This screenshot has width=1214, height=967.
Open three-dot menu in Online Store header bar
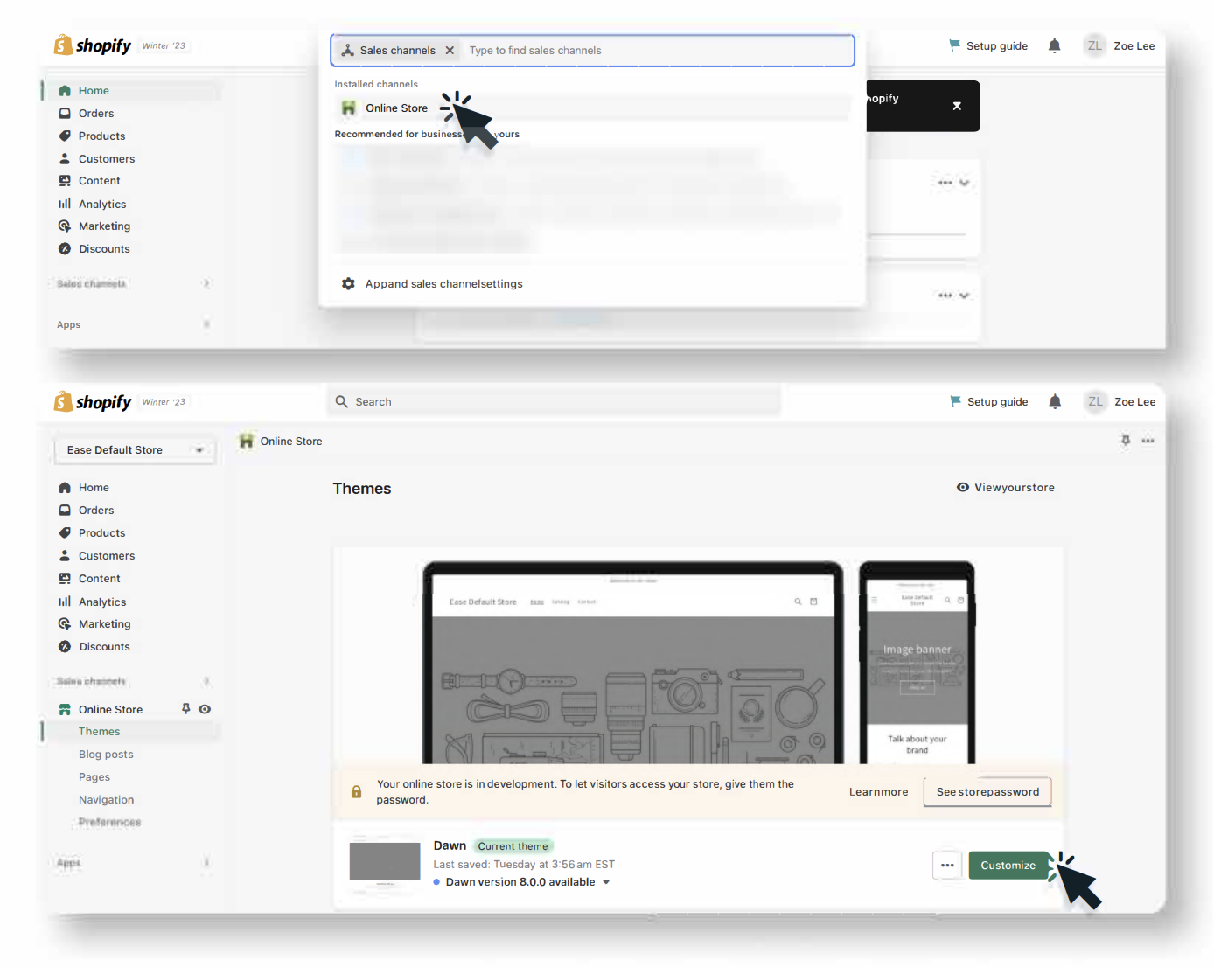coord(1148,441)
